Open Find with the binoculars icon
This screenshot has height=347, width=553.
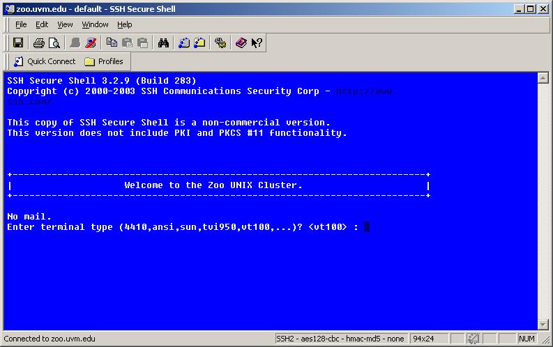coord(163,43)
